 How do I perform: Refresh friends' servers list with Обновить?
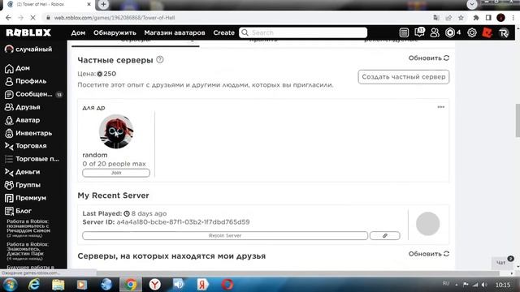[428, 254]
